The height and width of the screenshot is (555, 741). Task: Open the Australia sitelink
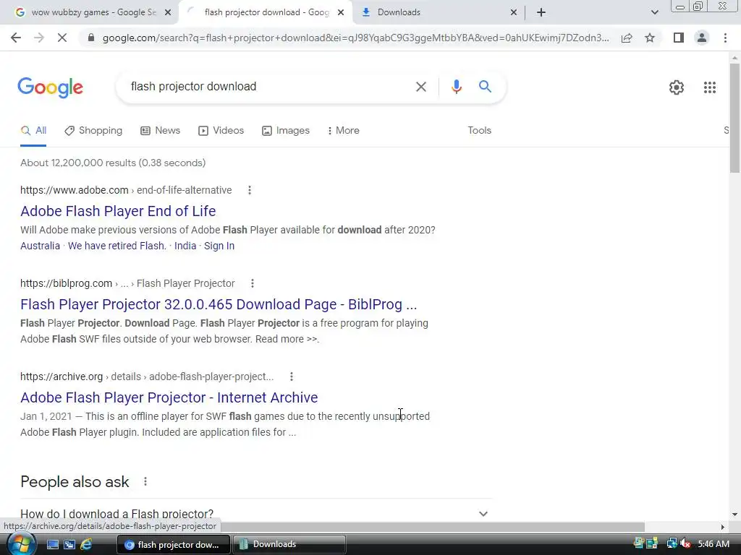pos(41,246)
